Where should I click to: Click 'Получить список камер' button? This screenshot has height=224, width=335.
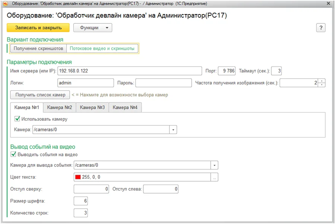(40, 95)
